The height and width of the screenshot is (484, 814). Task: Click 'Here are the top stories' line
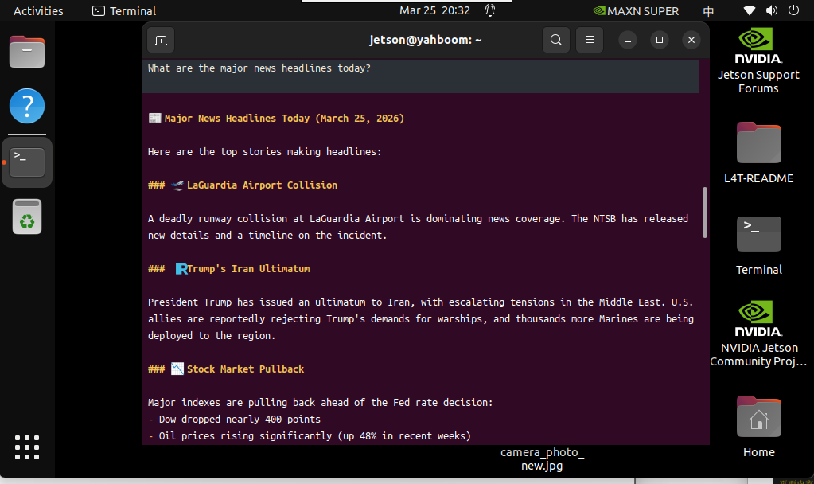pyautogui.click(x=264, y=151)
